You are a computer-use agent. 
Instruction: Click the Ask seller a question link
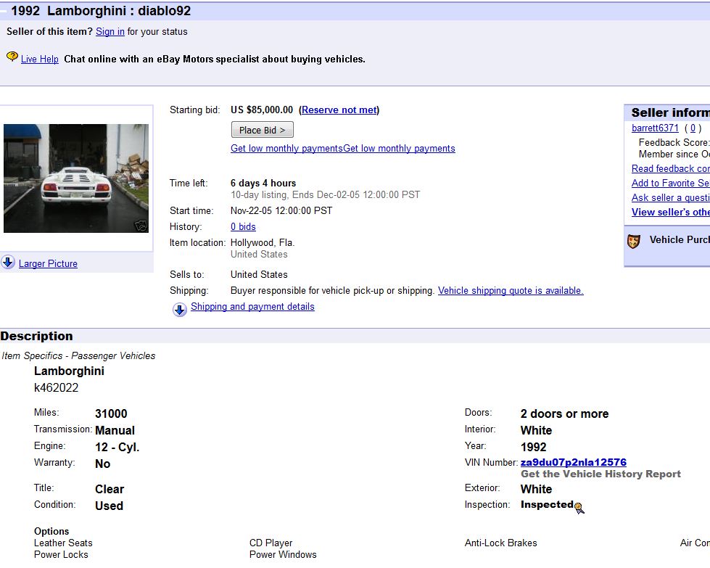[x=670, y=198]
